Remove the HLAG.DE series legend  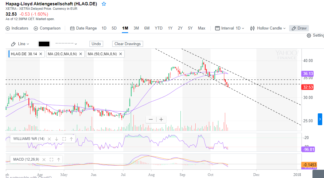click(x=41, y=54)
